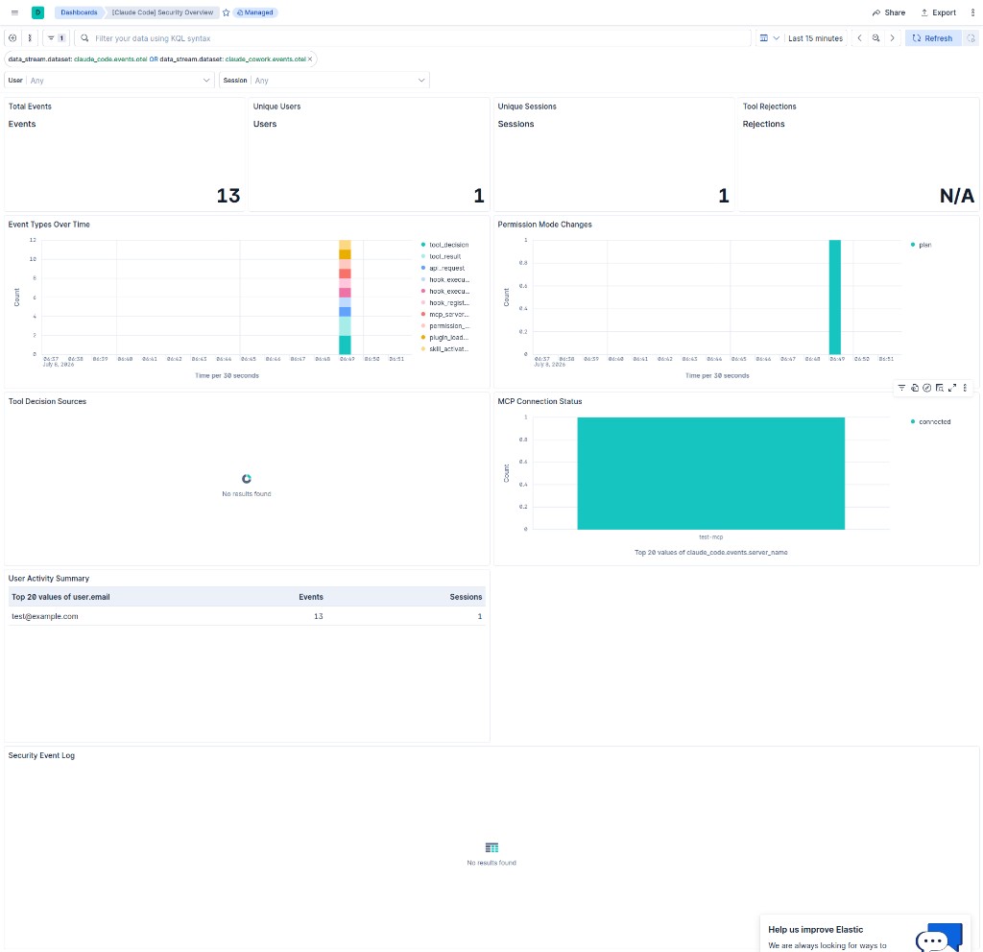
Task: Toggle the filter bar with count 1
Action: pos(57,38)
